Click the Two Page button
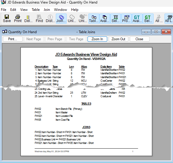 [x=76, y=39]
